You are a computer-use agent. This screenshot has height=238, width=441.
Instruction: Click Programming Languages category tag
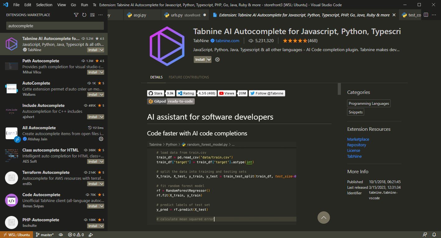[x=369, y=104]
